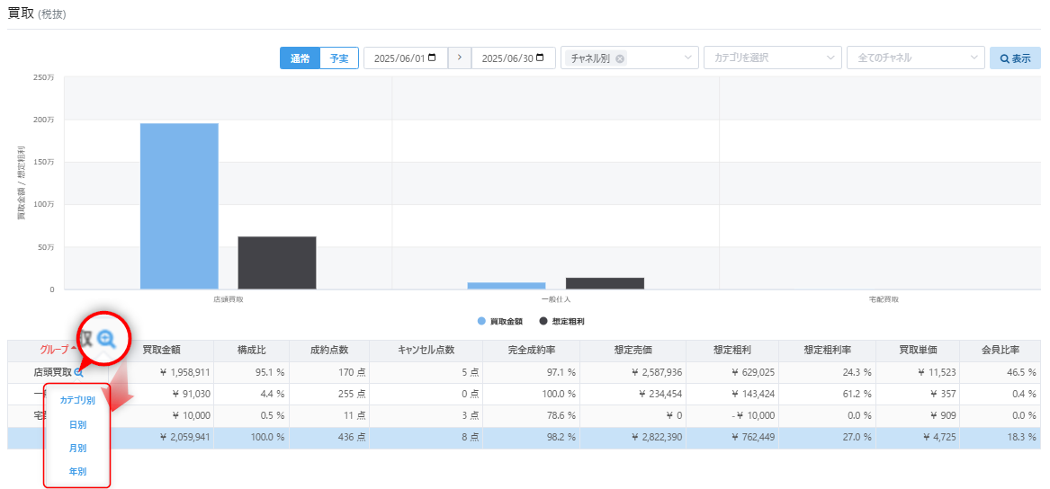Choose 月別 from the drill-down menu
Image resolution: width=1050 pixels, height=489 pixels.
77,448
